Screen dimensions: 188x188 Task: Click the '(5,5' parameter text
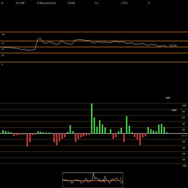[x=97, y=3]
